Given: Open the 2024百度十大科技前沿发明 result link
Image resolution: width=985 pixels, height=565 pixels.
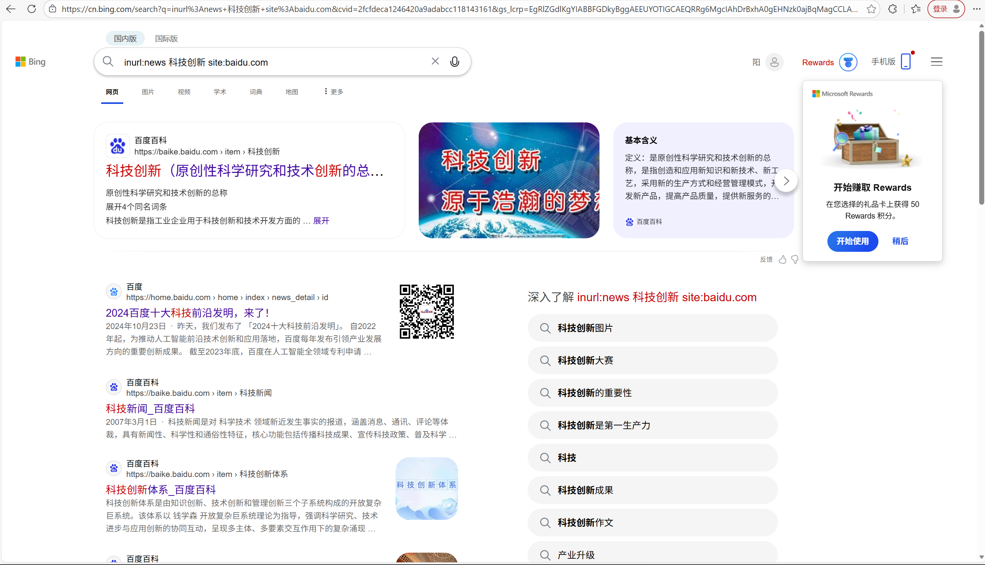Looking at the screenshot, I should pos(187,313).
